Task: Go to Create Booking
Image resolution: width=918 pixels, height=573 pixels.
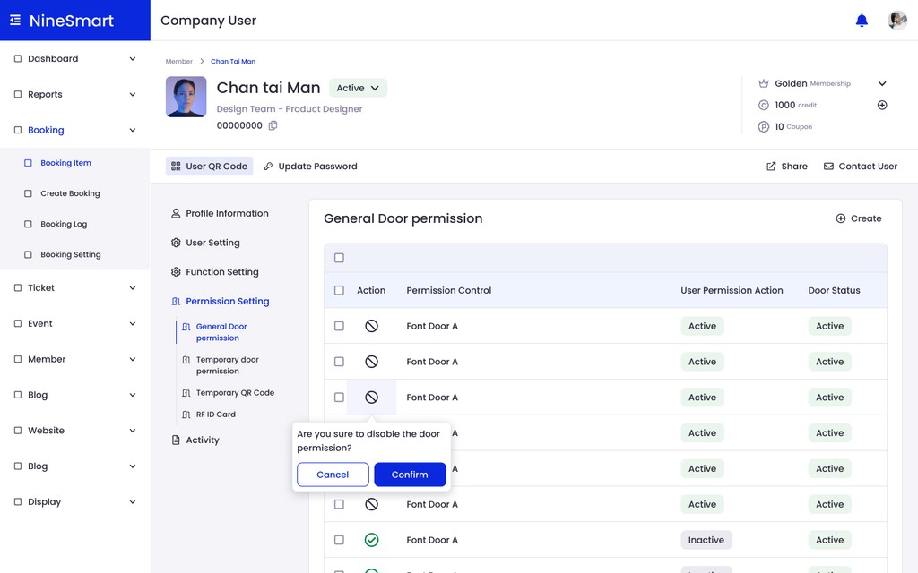Action: click(x=70, y=193)
